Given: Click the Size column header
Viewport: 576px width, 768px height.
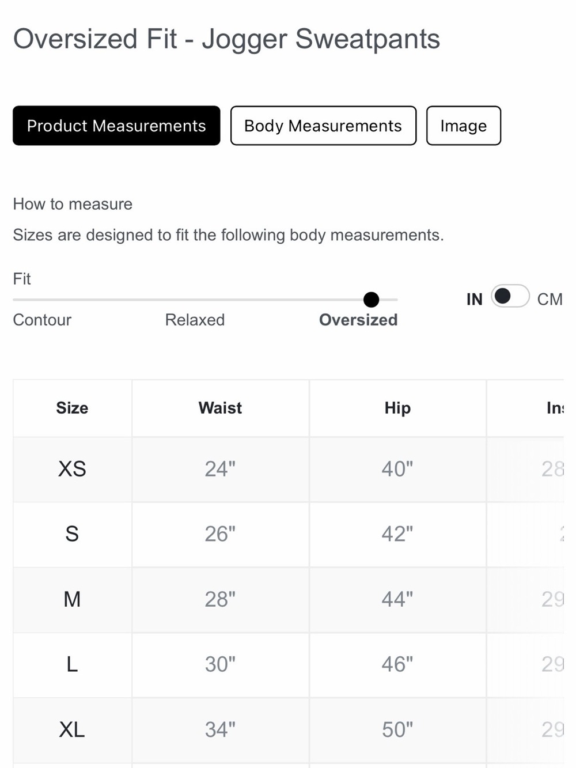Looking at the screenshot, I should click(72, 408).
